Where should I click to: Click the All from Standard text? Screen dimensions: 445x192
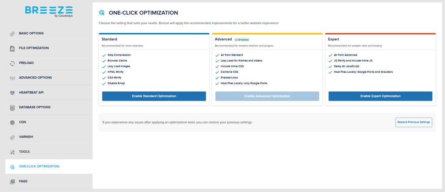click(x=232, y=55)
